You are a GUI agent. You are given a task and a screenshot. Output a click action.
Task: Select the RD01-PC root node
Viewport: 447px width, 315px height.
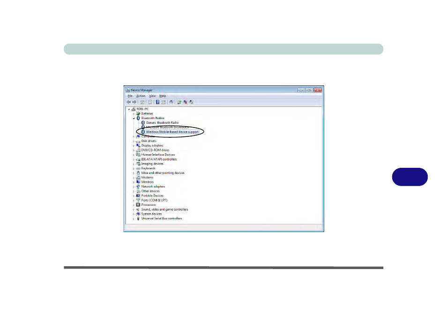tap(142, 109)
